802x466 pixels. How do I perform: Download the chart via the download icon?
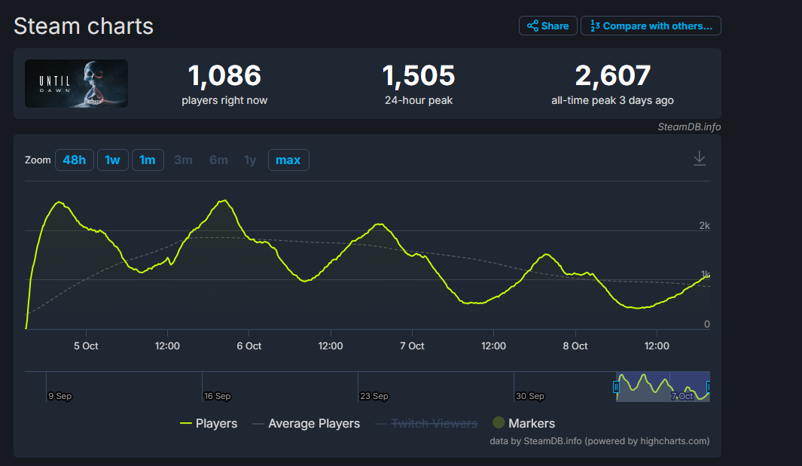click(x=699, y=159)
